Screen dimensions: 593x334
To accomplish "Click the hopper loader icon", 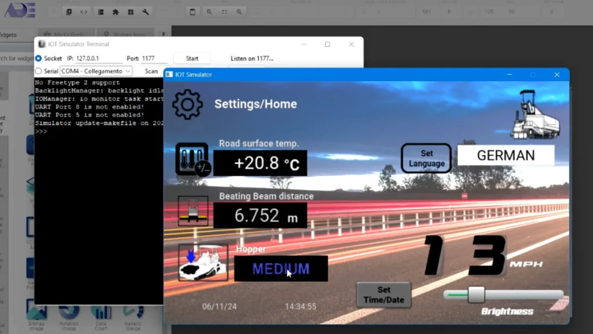I will click(x=203, y=263).
